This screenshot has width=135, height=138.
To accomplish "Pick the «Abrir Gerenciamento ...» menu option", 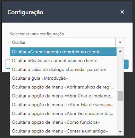I will 64,113.
